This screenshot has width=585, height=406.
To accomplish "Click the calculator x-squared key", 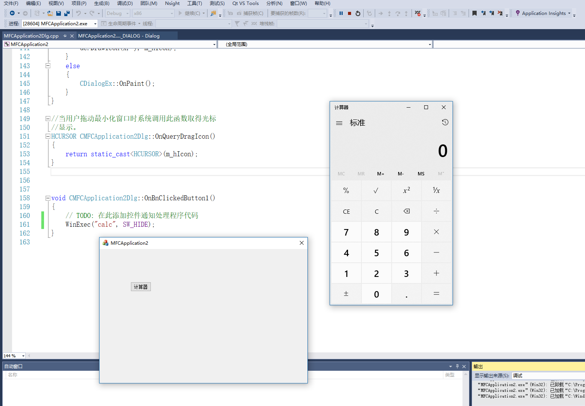I will pyautogui.click(x=407, y=190).
